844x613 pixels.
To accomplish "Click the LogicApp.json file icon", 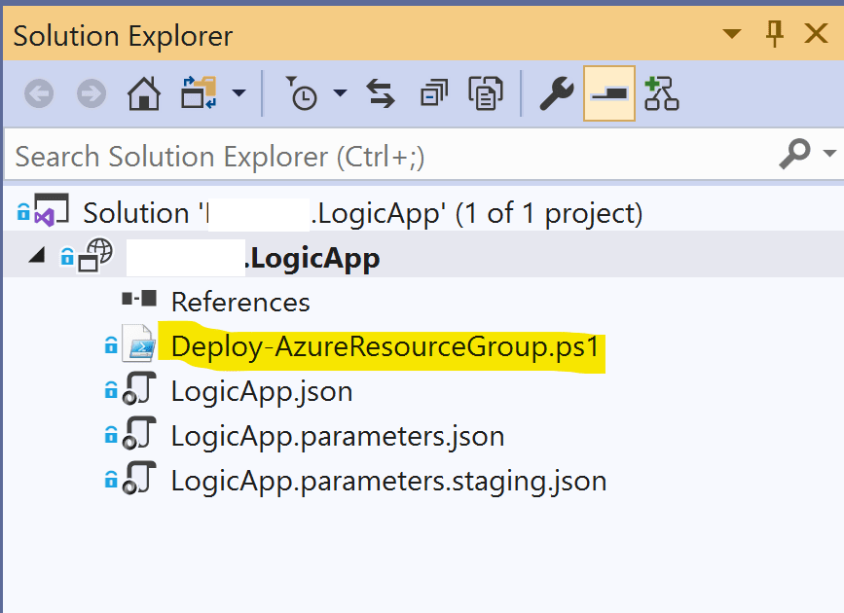I will tap(139, 388).
